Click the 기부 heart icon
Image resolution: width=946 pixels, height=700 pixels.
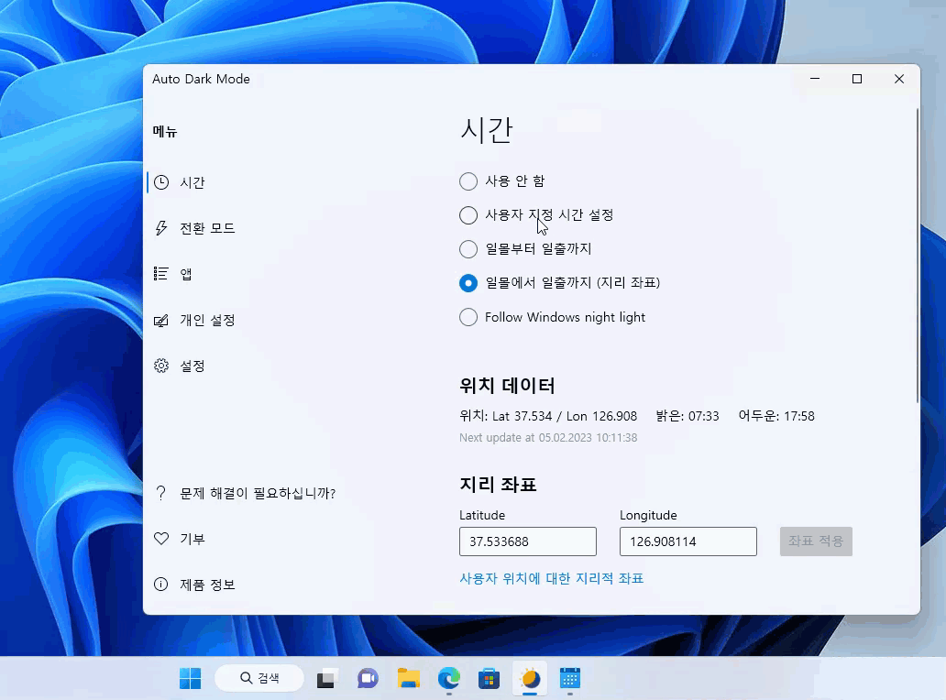[161, 539]
